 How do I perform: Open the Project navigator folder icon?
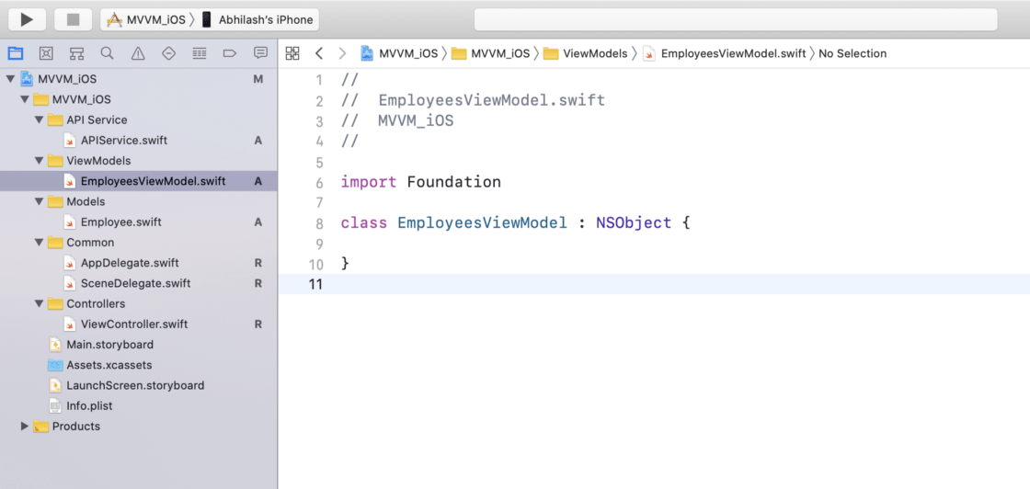[16, 53]
